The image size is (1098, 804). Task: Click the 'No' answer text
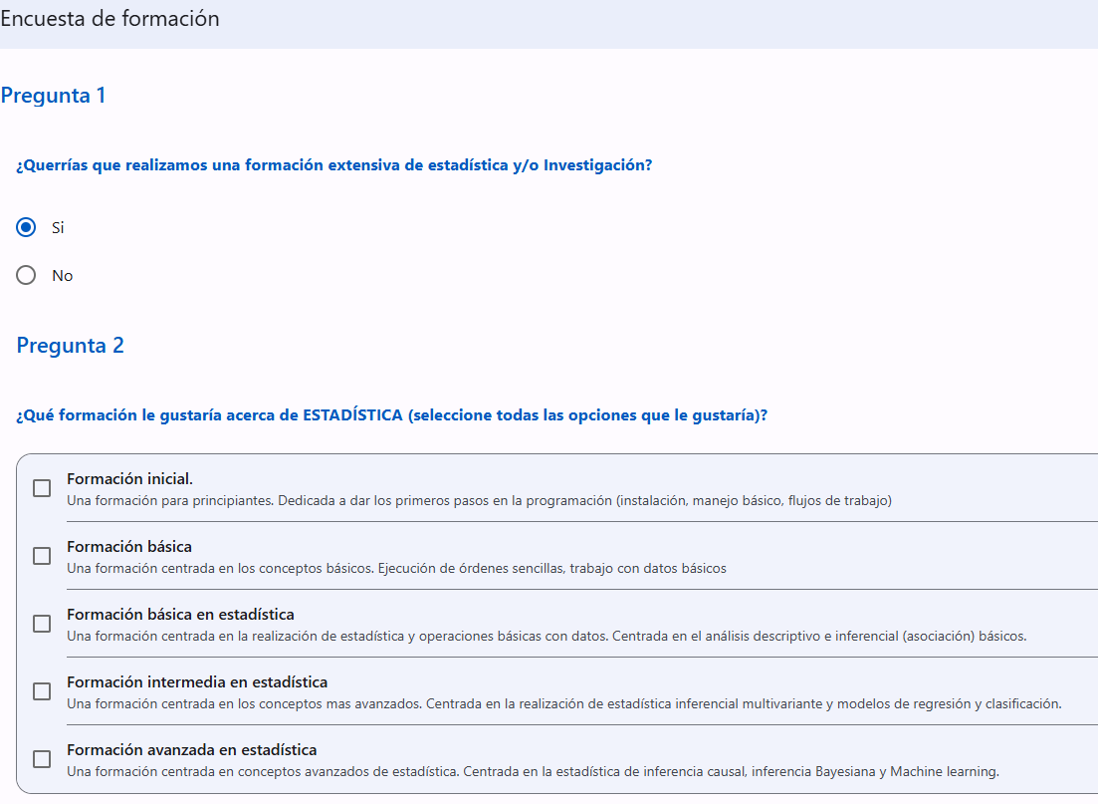(x=61, y=275)
